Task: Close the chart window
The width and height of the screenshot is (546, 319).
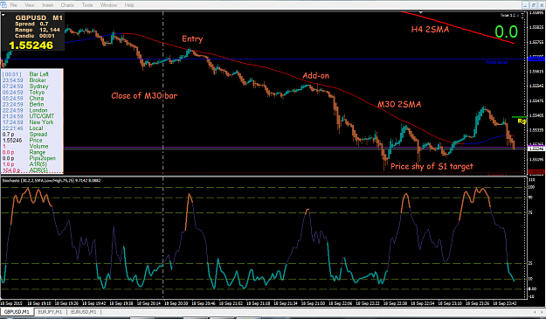Action: click(x=542, y=5)
